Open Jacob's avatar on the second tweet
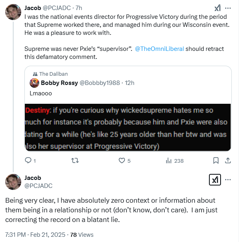 coord(13,182)
